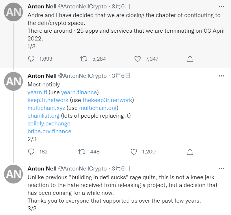This screenshot has height=215, width=231.
Task: Retweet the tweet with 448 retweets
Action: pyautogui.click(x=82, y=151)
